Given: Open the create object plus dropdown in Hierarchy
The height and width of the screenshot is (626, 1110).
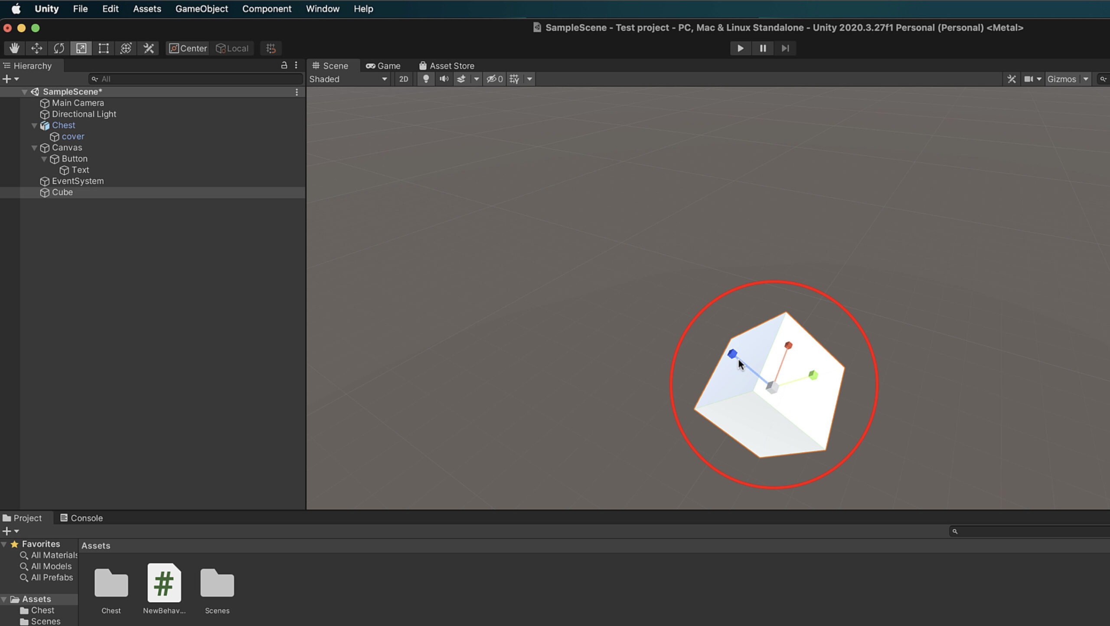Looking at the screenshot, I should 10,79.
